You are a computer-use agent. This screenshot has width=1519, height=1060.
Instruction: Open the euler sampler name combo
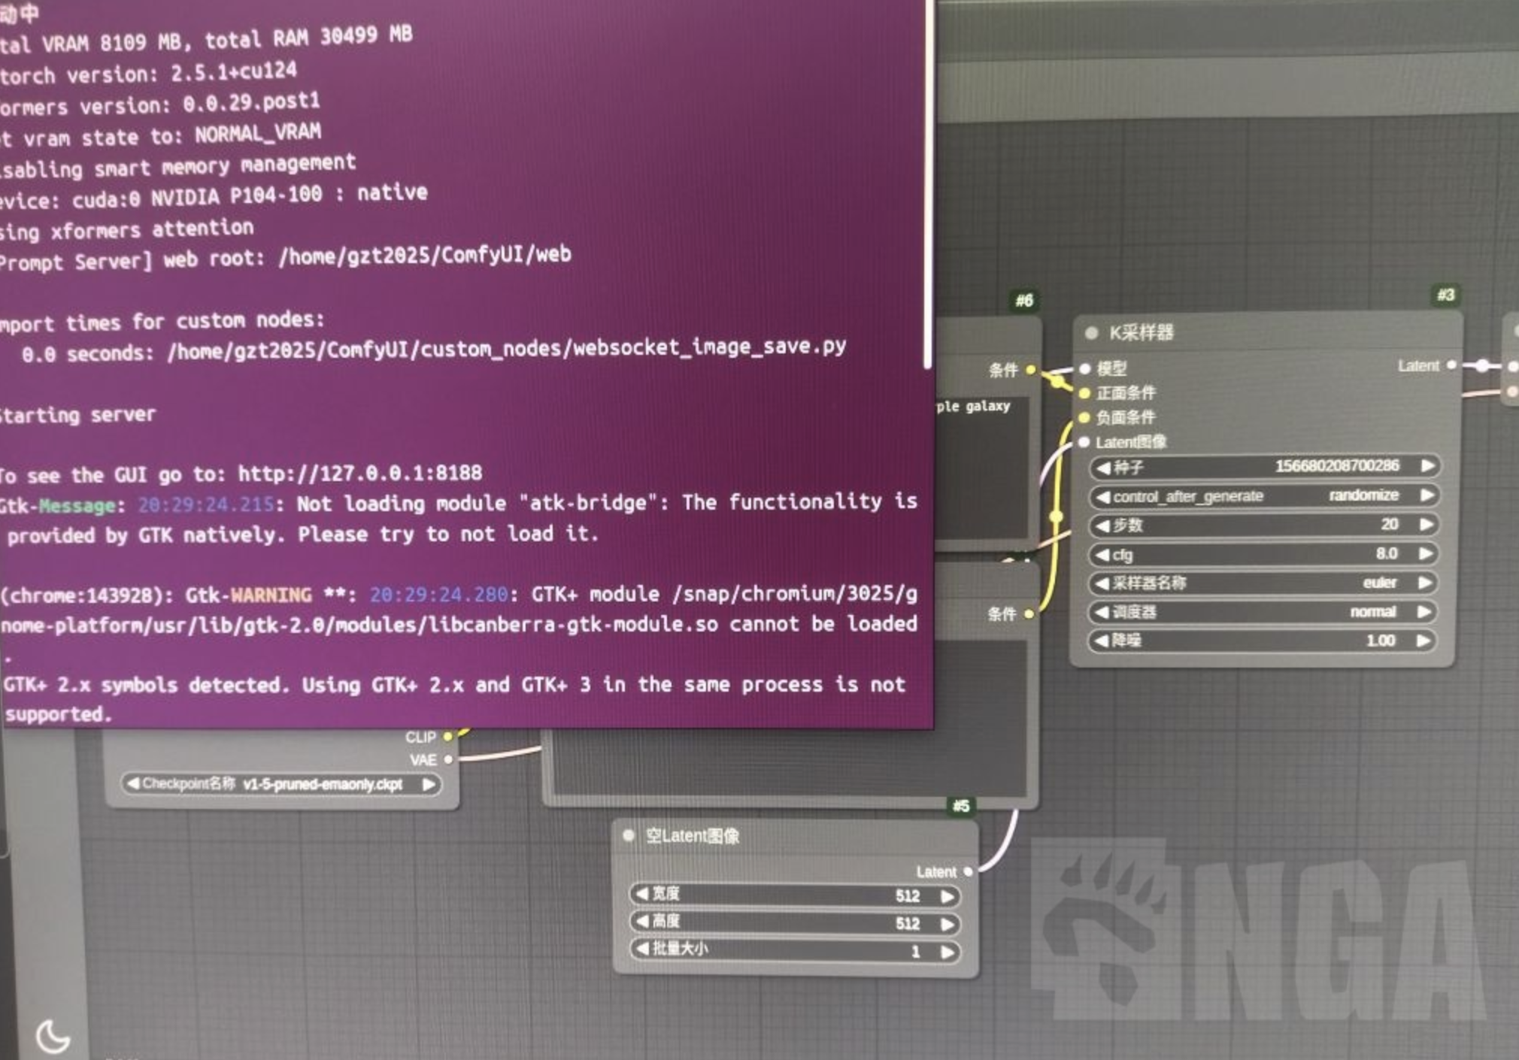pos(1263,583)
